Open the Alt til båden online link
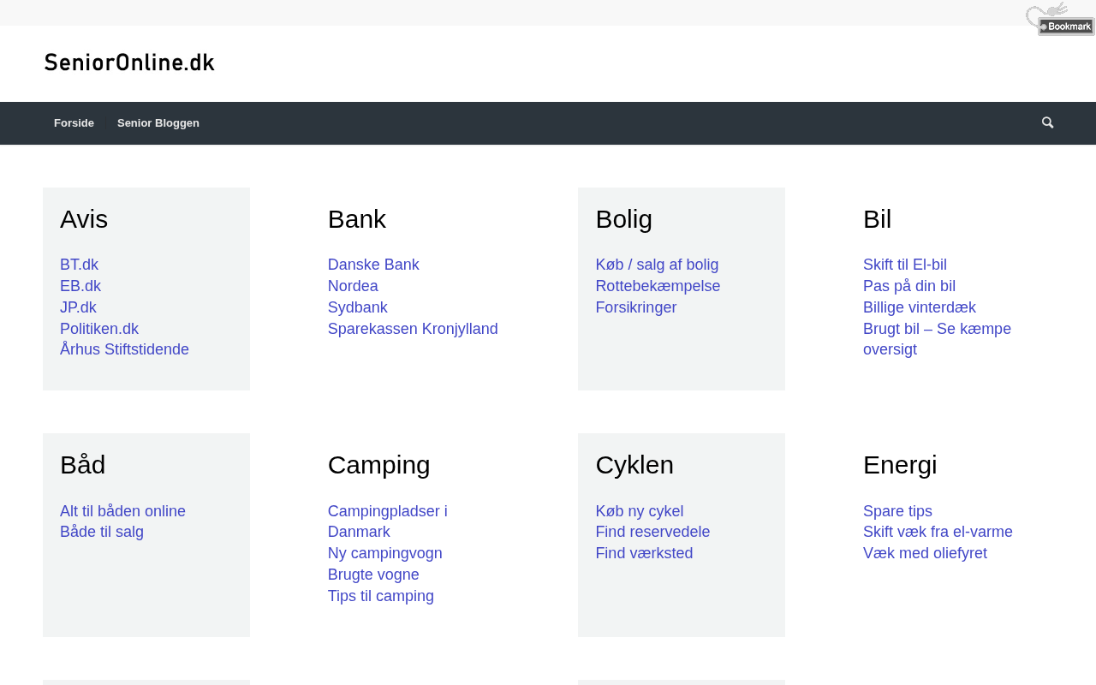The height and width of the screenshot is (685, 1096). 122,511
